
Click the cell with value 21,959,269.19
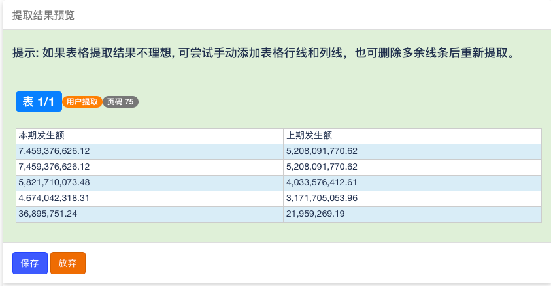point(412,214)
